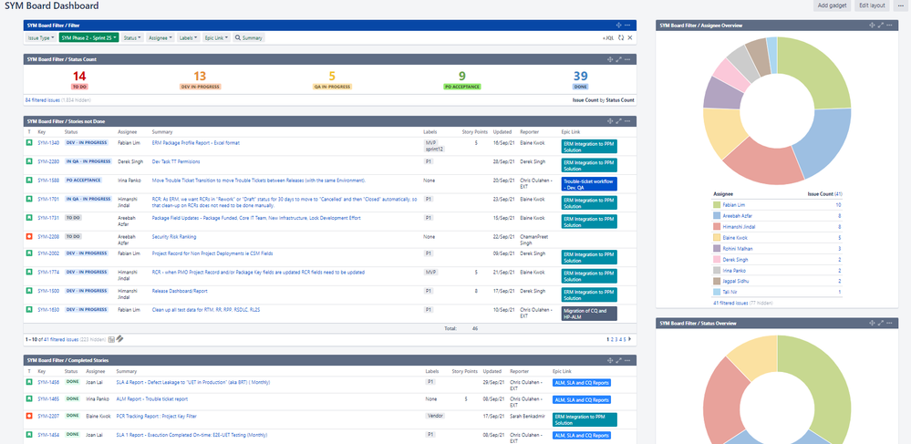911x444 pixels.
Task: Click the Edit layout button
Action: tap(872, 5)
